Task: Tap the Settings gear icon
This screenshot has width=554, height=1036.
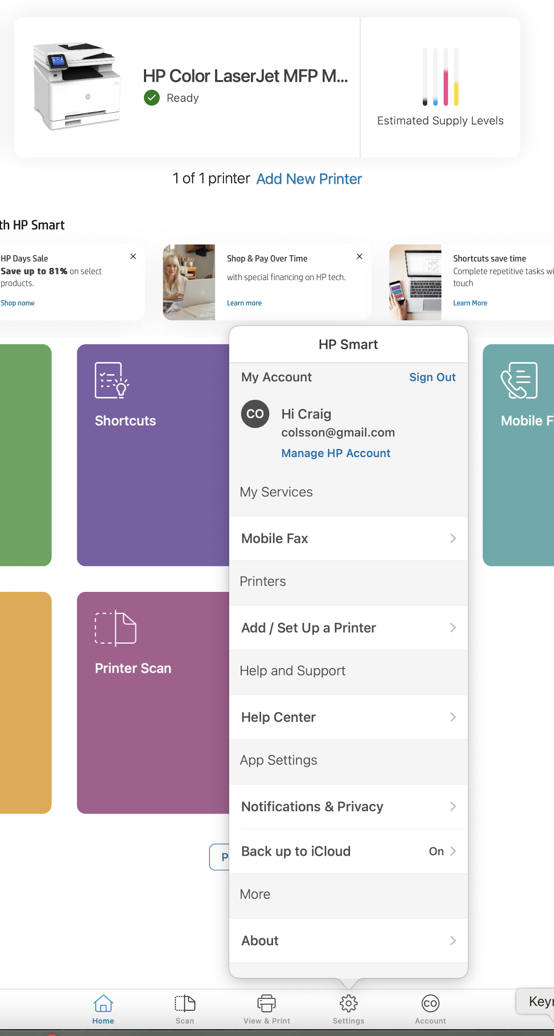Action: 348,1003
